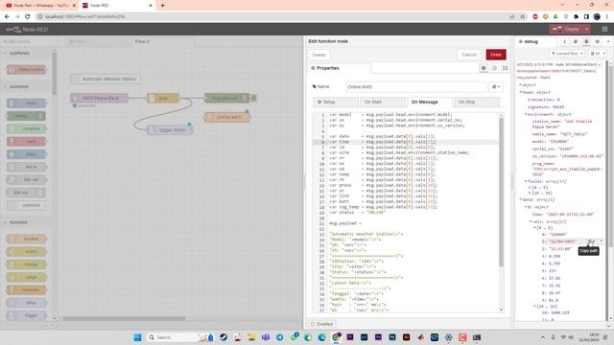
Task: Open the Deploy options dropdown arrow
Action: point(586,30)
